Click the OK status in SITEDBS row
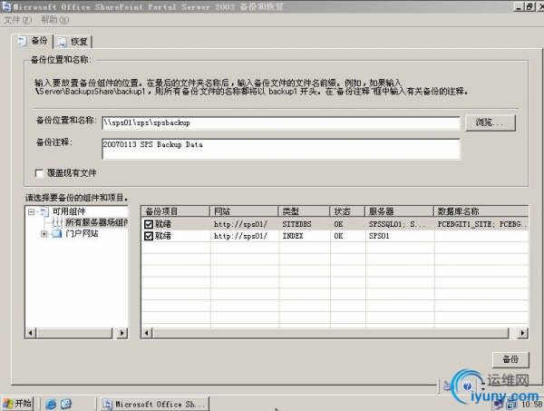 point(338,224)
